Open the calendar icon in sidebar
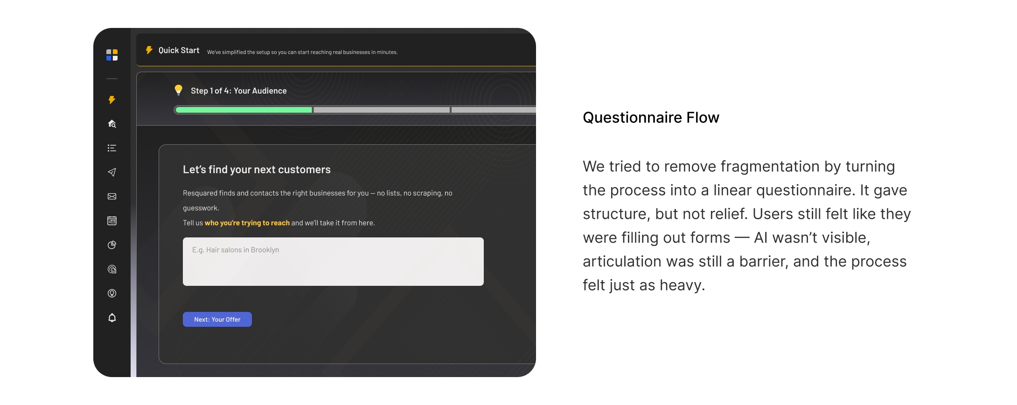 112,221
